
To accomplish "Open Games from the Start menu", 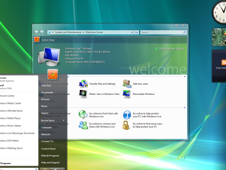I will 45,113.
